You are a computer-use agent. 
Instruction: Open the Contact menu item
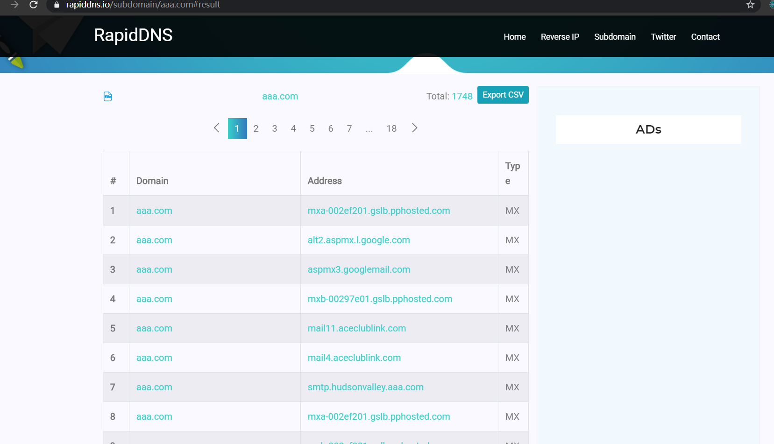(x=705, y=37)
